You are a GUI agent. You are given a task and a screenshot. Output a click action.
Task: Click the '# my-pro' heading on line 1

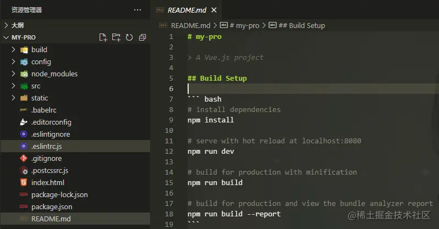tap(205, 37)
